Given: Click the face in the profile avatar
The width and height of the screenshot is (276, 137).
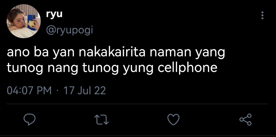Looking at the screenshot, I should pyautogui.click(x=19, y=22).
